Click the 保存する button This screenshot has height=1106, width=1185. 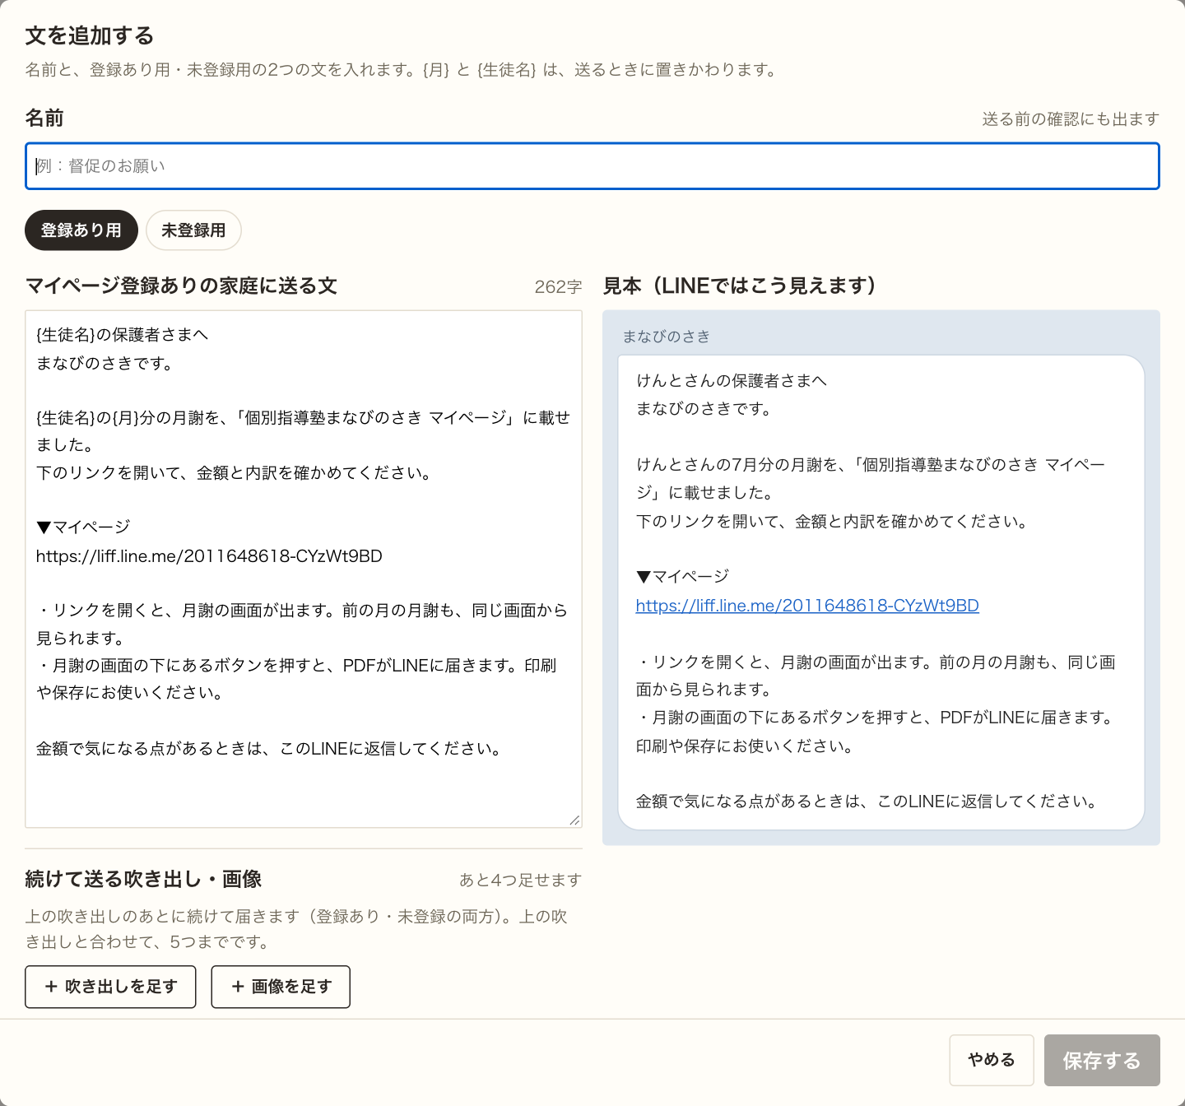[1102, 1060]
